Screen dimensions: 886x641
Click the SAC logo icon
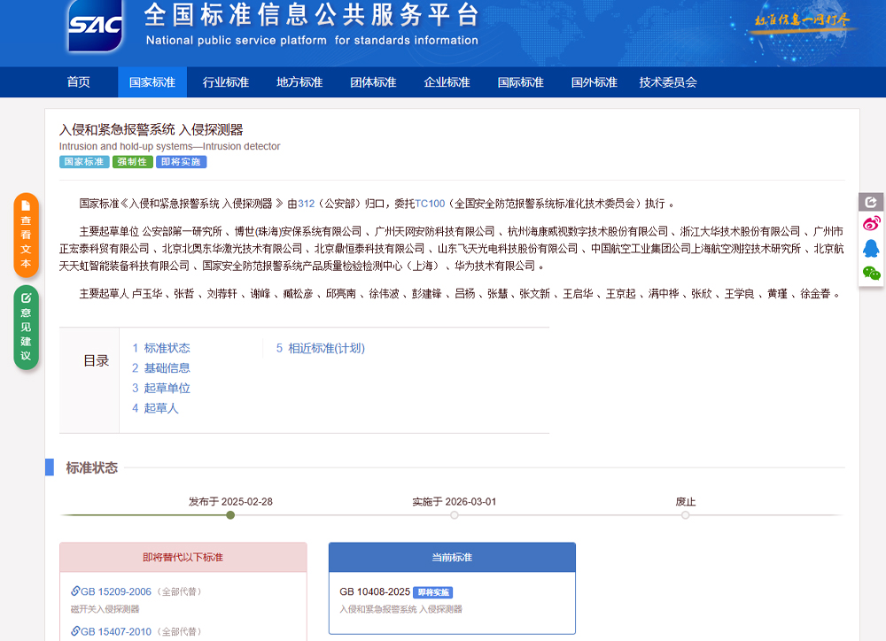click(95, 26)
